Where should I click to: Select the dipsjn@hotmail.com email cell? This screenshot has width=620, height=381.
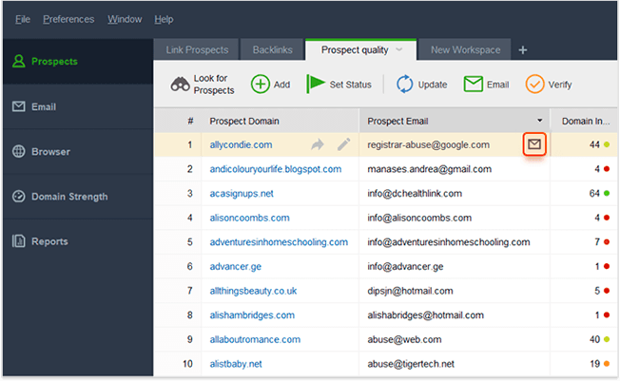coord(454,291)
